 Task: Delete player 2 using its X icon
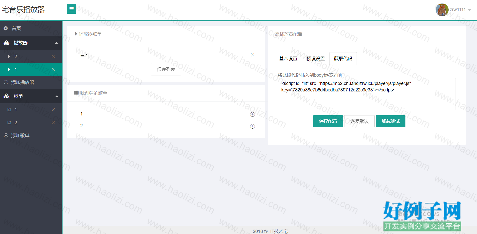tap(53, 57)
